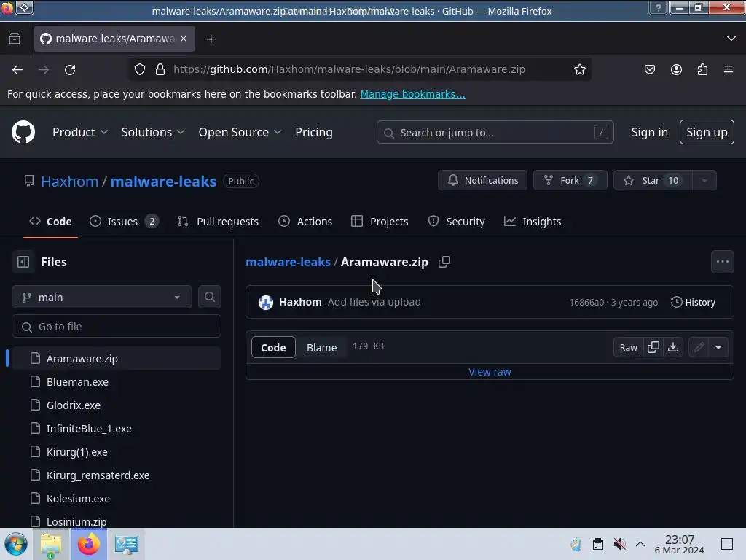Open Firefox shield tracking protection icon
Image resolution: width=746 pixels, height=560 pixels.
139,69
